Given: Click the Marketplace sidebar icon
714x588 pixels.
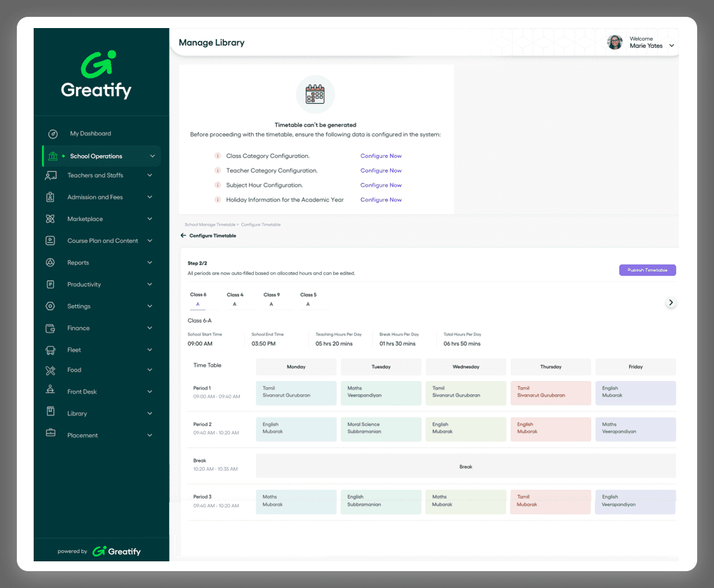Looking at the screenshot, I should pos(50,219).
